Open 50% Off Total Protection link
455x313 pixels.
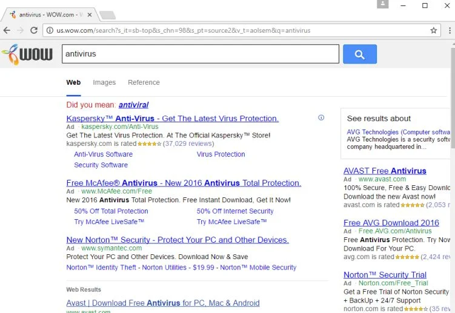pos(111,211)
